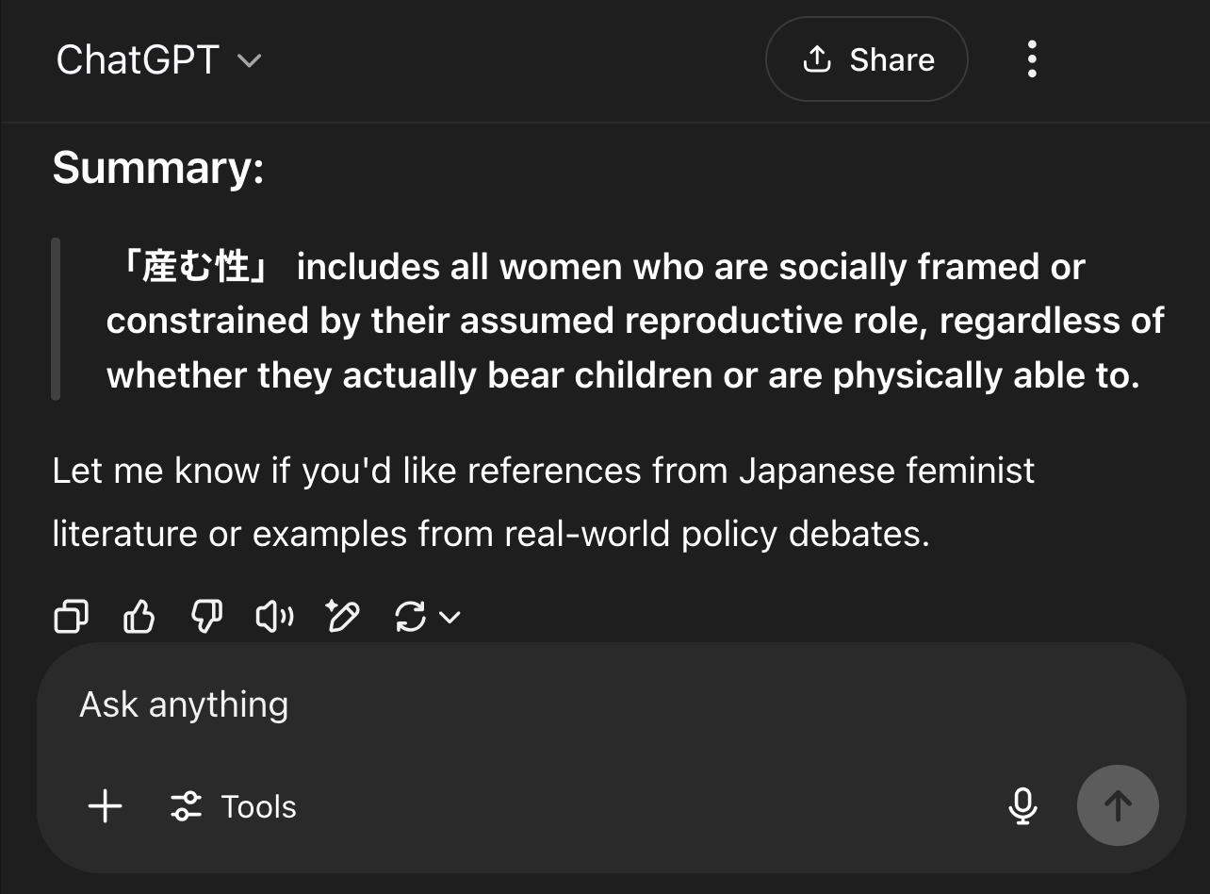Expand the chevron next to regenerate icon
This screenshot has height=894, width=1210.
click(x=450, y=618)
